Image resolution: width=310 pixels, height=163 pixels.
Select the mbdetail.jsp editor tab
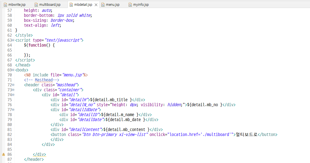83,4
